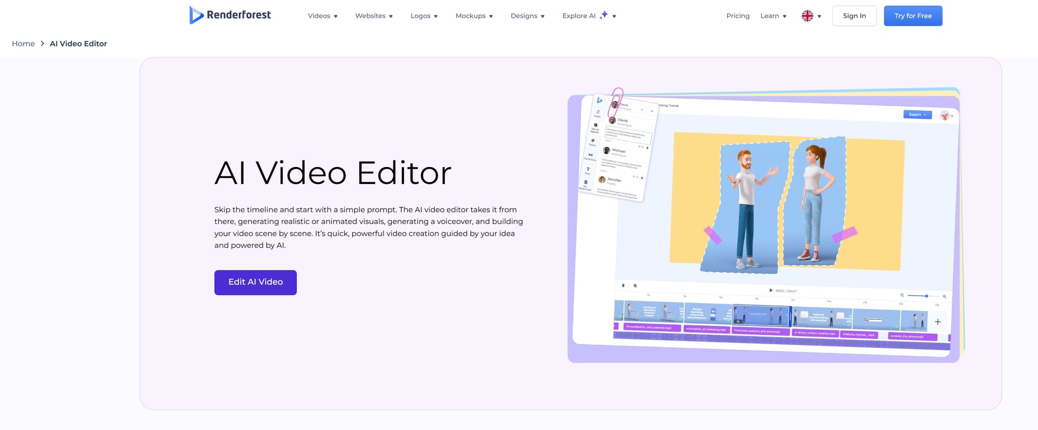This screenshot has width=1038, height=430.
Task: Open the Logos dropdown
Action: [424, 16]
